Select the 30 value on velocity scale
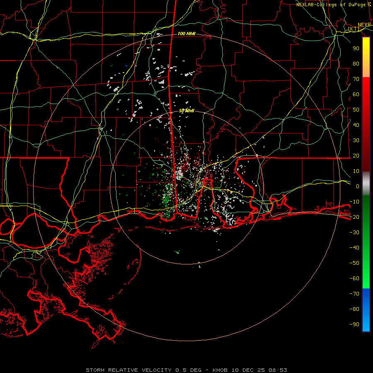373x373 pixels. (x=356, y=140)
